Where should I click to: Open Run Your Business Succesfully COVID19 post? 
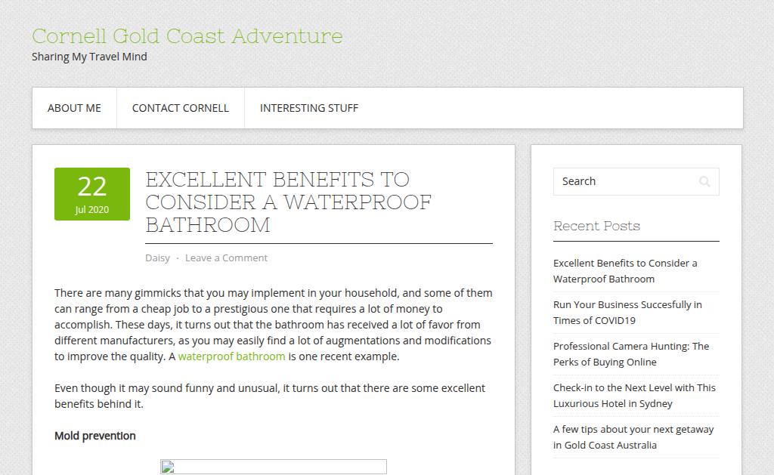pyautogui.click(x=627, y=312)
